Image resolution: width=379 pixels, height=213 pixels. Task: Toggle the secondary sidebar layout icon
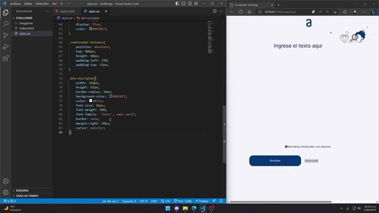point(189,4)
